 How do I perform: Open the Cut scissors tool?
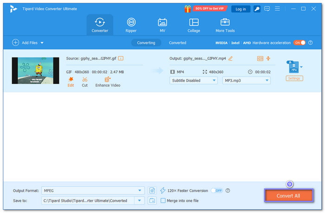(x=84, y=82)
